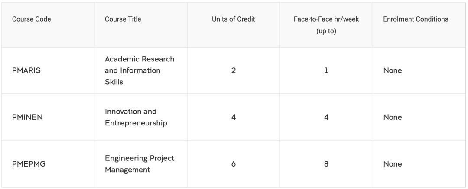Click the Units of Credit header
468x189 pixels.
click(234, 19)
